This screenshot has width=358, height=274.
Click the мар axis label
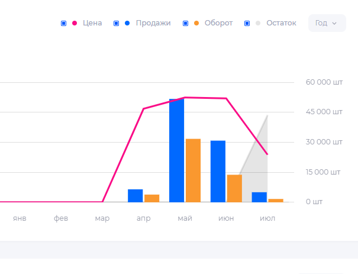click(x=102, y=218)
